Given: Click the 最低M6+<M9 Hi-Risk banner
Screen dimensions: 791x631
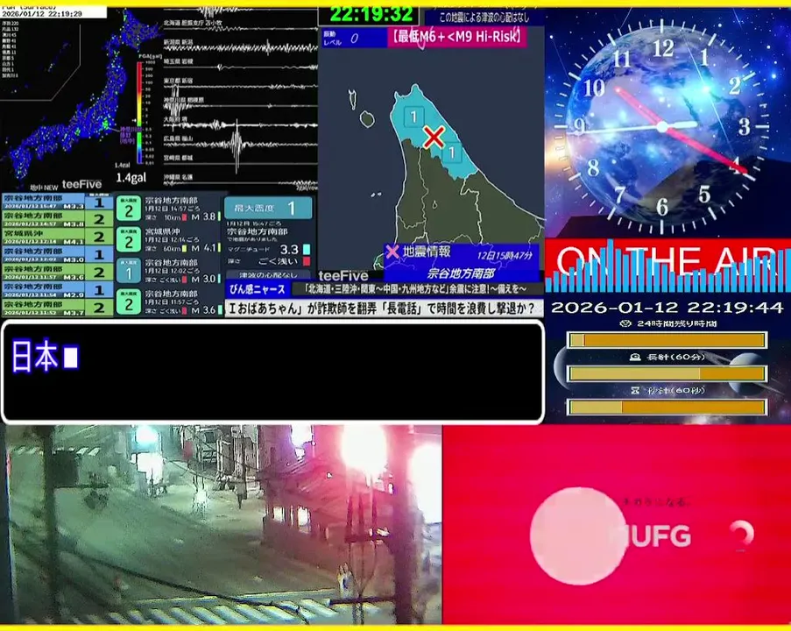Looking at the screenshot, I should (457, 37).
